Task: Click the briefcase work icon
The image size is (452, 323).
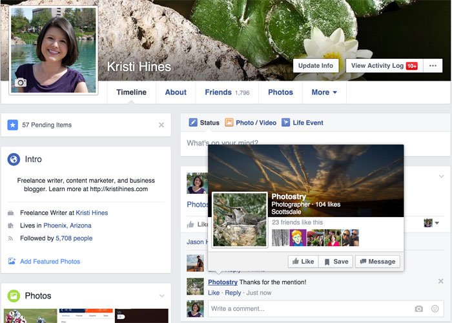Action: [11, 213]
